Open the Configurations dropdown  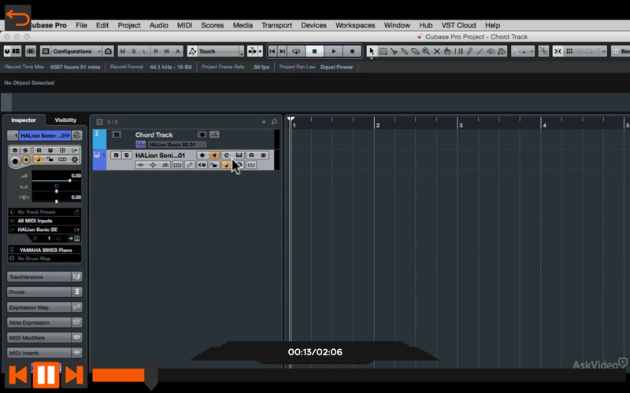(76, 51)
